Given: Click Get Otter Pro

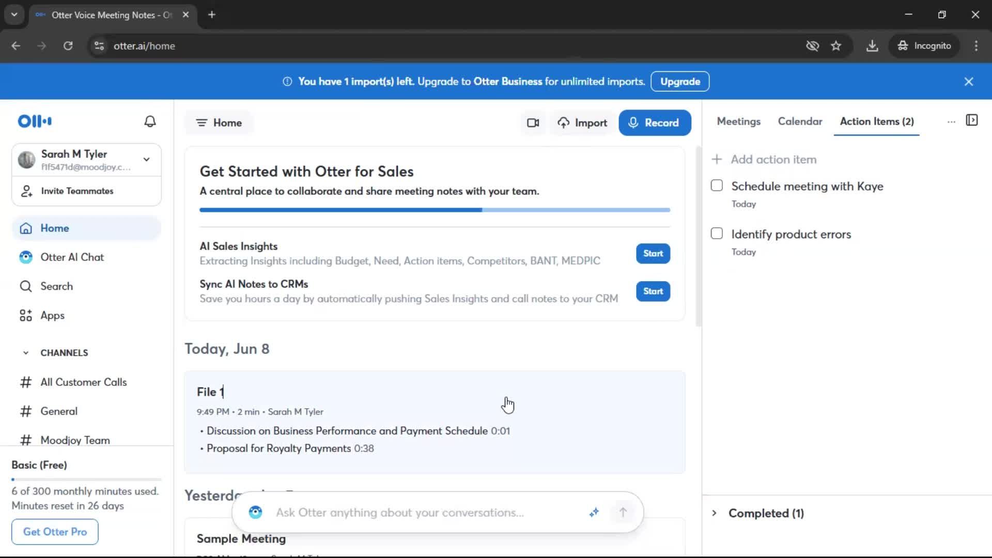Looking at the screenshot, I should tap(55, 532).
